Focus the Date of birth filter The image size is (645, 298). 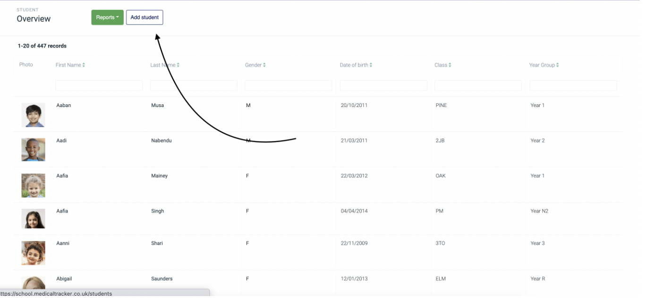tap(383, 85)
